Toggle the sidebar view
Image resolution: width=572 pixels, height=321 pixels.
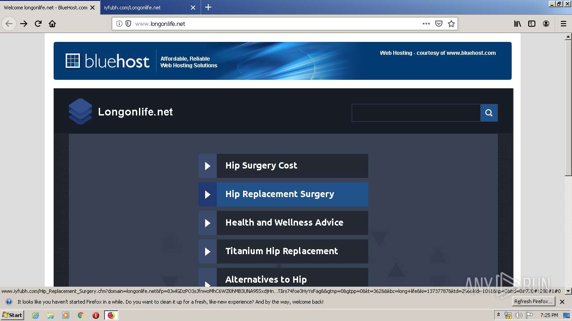[532, 24]
